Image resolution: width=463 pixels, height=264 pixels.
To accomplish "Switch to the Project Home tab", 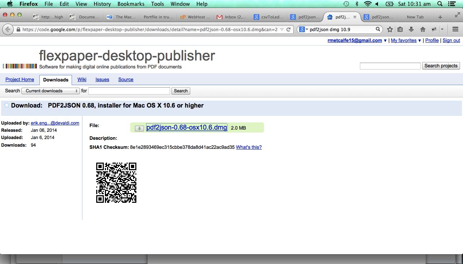I will click(x=20, y=80).
